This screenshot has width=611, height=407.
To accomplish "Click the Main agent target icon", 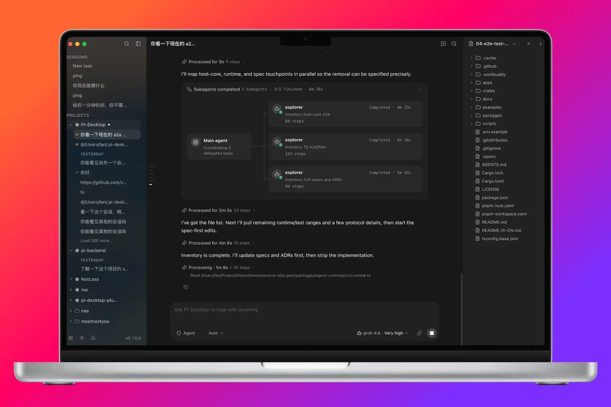I will click(x=196, y=142).
